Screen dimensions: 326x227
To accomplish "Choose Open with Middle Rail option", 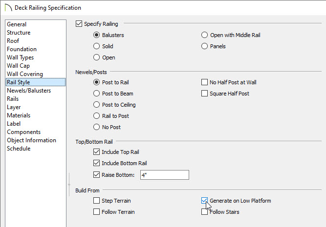I will click(x=205, y=35).
